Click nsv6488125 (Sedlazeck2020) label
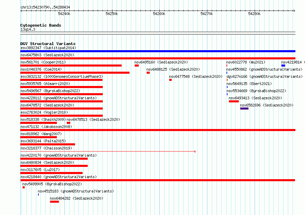 [173, 69]
